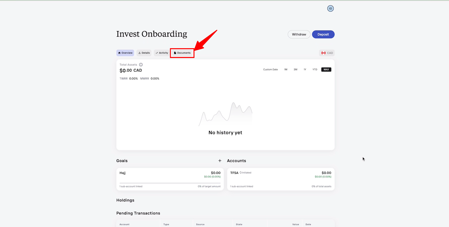Open the Documents tab
449x227 pixels.
click(x=182, y=53)
